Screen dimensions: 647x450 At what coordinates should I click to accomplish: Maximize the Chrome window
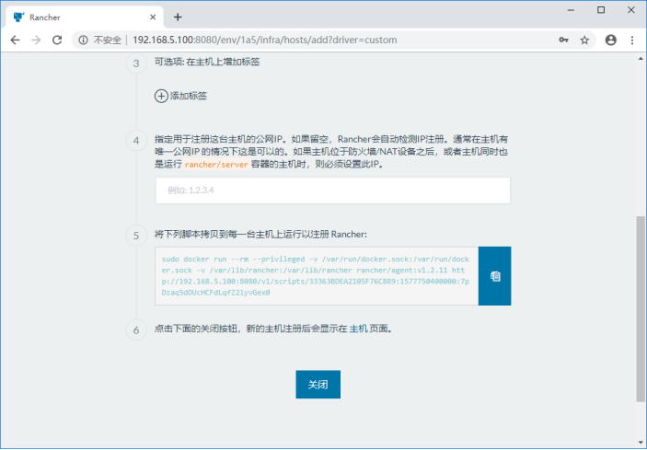(x=601, y=10)
